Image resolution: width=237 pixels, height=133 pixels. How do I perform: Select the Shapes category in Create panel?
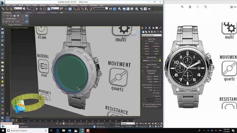(x=146, y=32)
